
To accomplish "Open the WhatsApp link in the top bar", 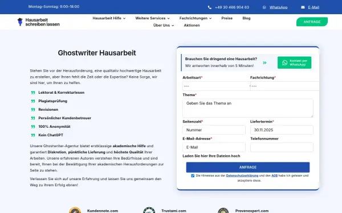I will click(x=278, y=7).
